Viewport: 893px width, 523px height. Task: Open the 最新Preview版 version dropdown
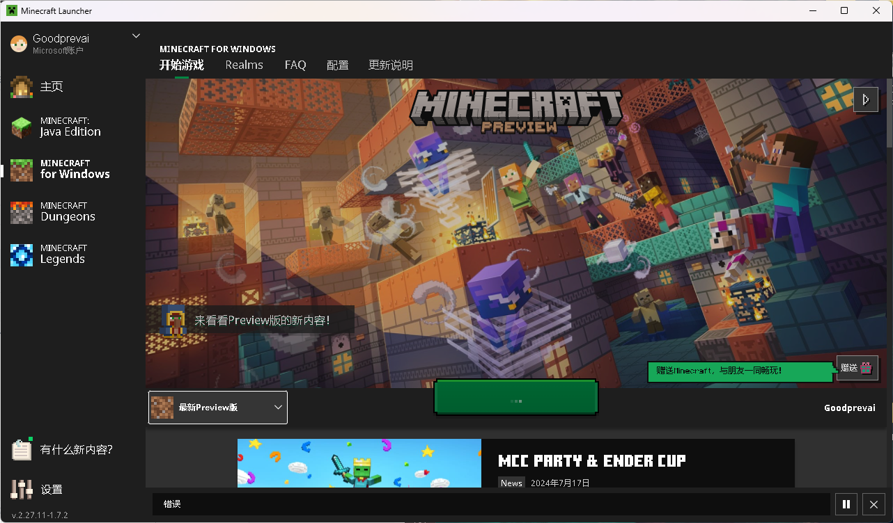tap(218, 408)
